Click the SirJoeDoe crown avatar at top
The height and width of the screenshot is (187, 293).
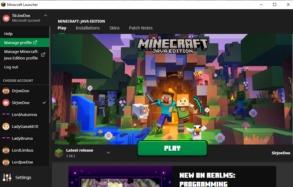6,18
